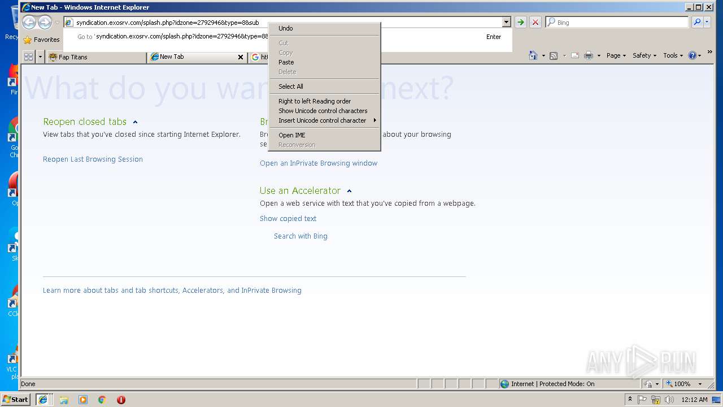Click the Search with Bing link
The width and height of the screenshot is (723, 407).
(x=300, y=236)
